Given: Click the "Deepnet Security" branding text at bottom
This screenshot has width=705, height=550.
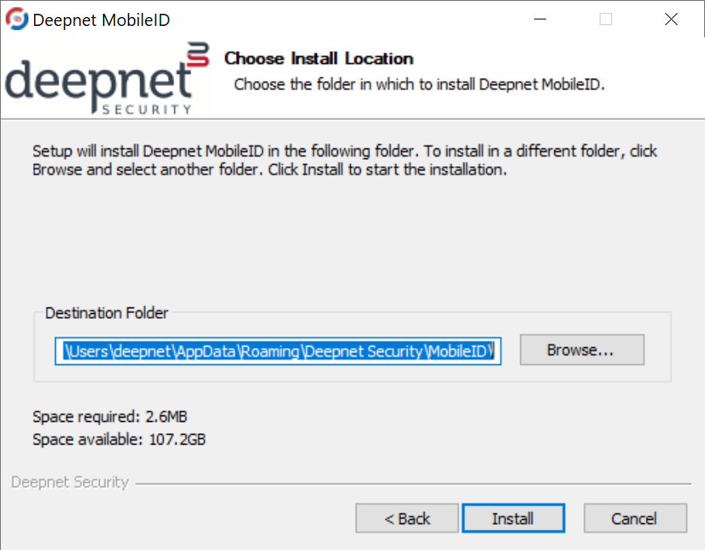Looking at the screenshot, I should 70,482.
